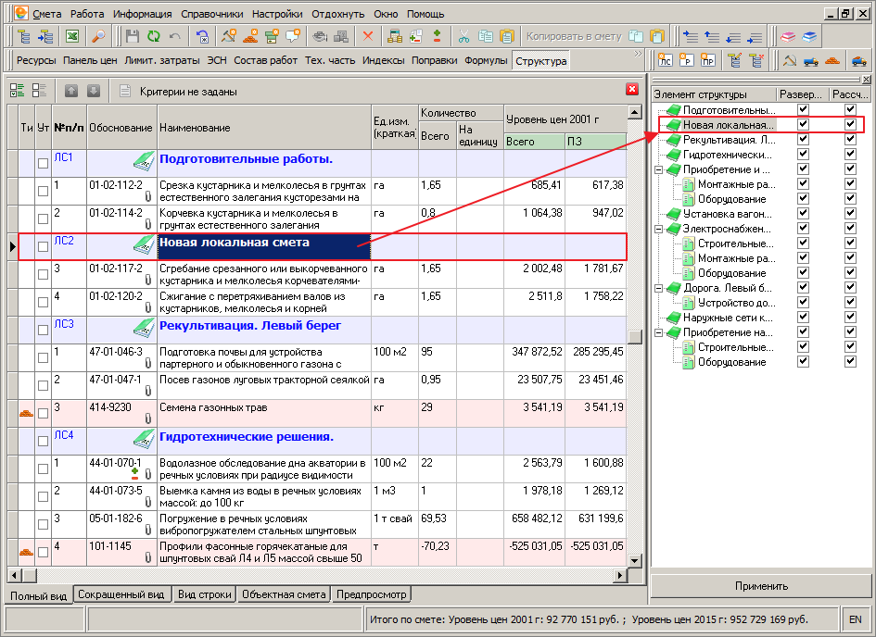Click the magnifier search icon in toolbar
The image size is (876, 637).
[x=98, y=36]
